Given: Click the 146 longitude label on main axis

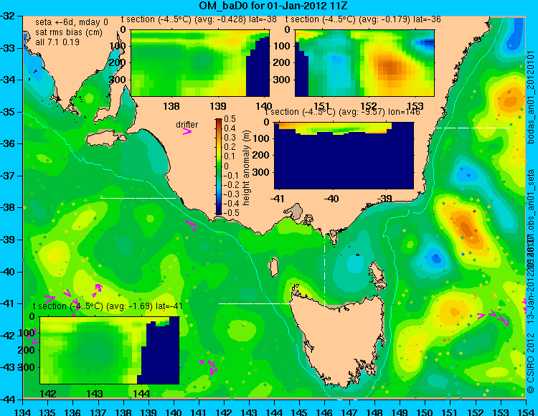Looking at the screenshot, I should pyautogui.click(x=324, y=412).
